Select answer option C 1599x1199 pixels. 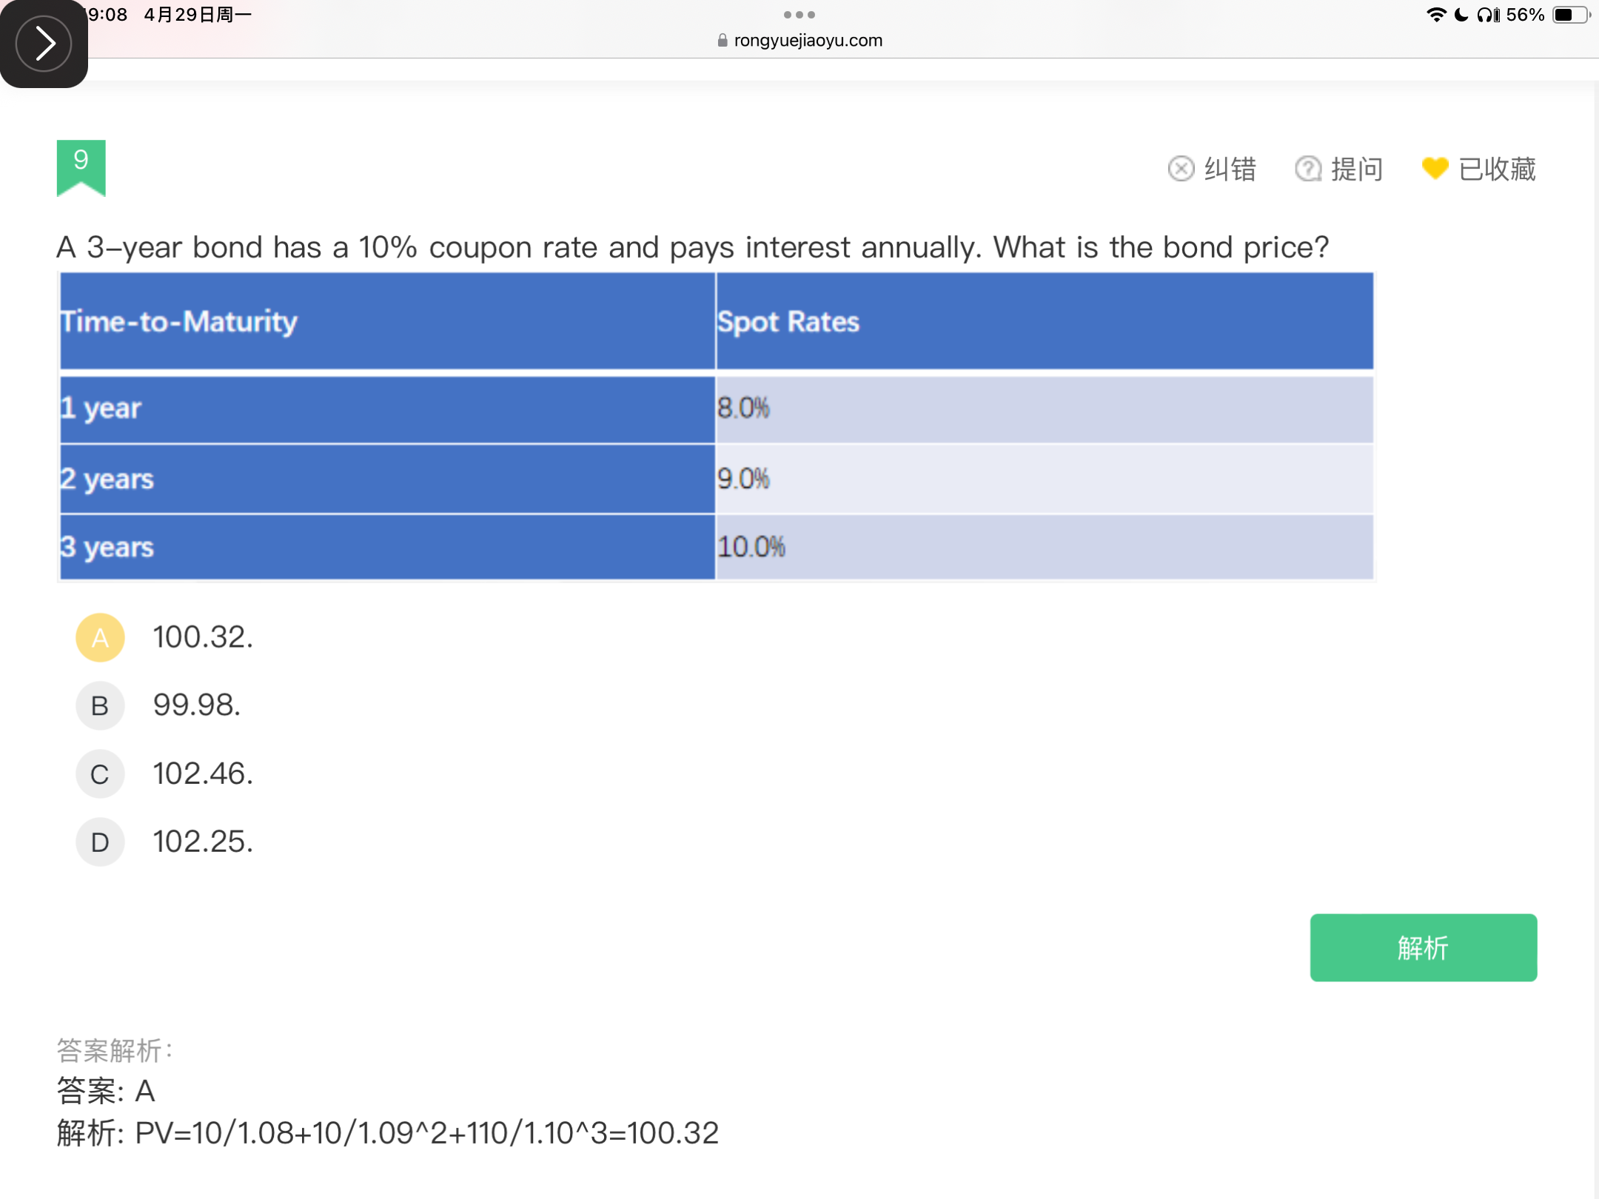(100, 774)
